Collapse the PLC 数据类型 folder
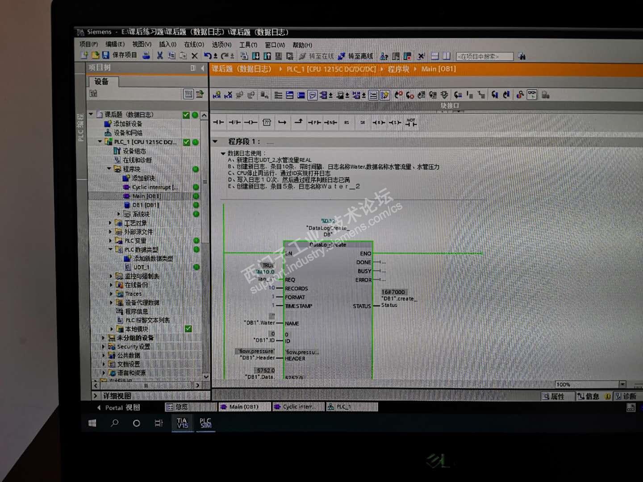 click(110, 249)
